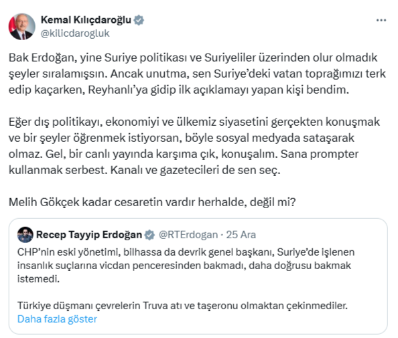Click the canlı yayında karşıma çık line
398x338 pixels.
click(x=184, y=154)
